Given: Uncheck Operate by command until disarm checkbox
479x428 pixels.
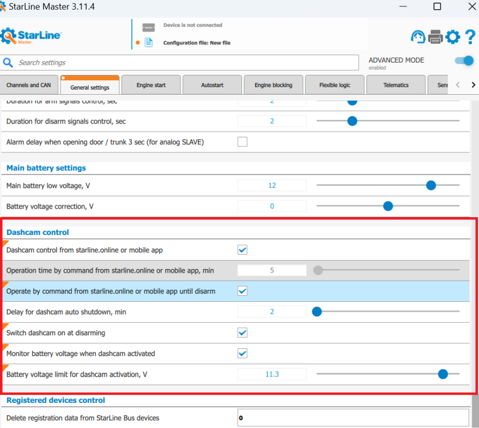Looking at the screenshot, I should [242, 291].
